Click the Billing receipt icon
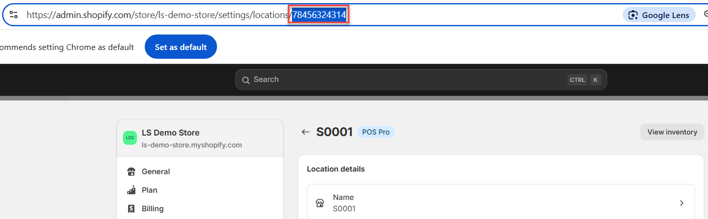708x219 pixels. click(x=131, y=209)
